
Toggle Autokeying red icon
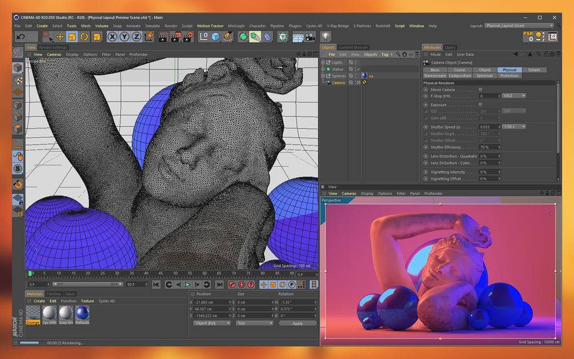(242, 285)
